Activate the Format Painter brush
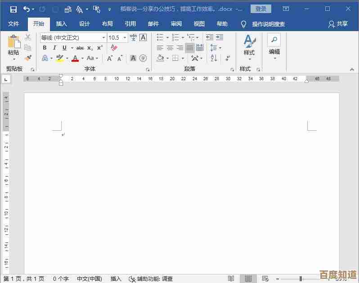This screenshot has width=359, height=283. pos(28,58)
